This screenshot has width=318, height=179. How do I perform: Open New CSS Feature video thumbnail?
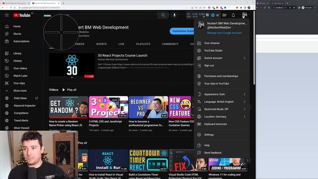[181, 107]
